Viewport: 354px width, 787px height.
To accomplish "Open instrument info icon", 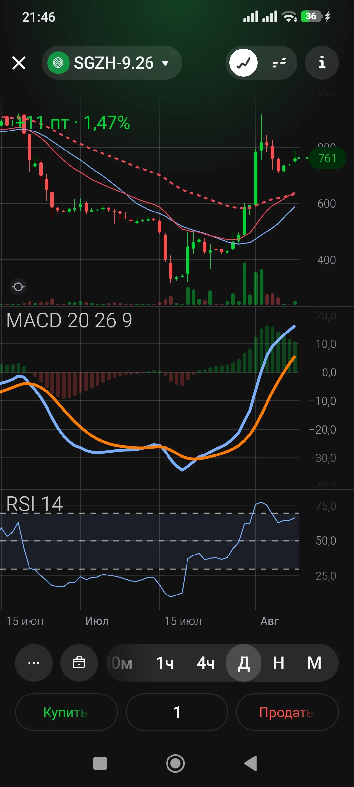I will (x=322, y=63).
